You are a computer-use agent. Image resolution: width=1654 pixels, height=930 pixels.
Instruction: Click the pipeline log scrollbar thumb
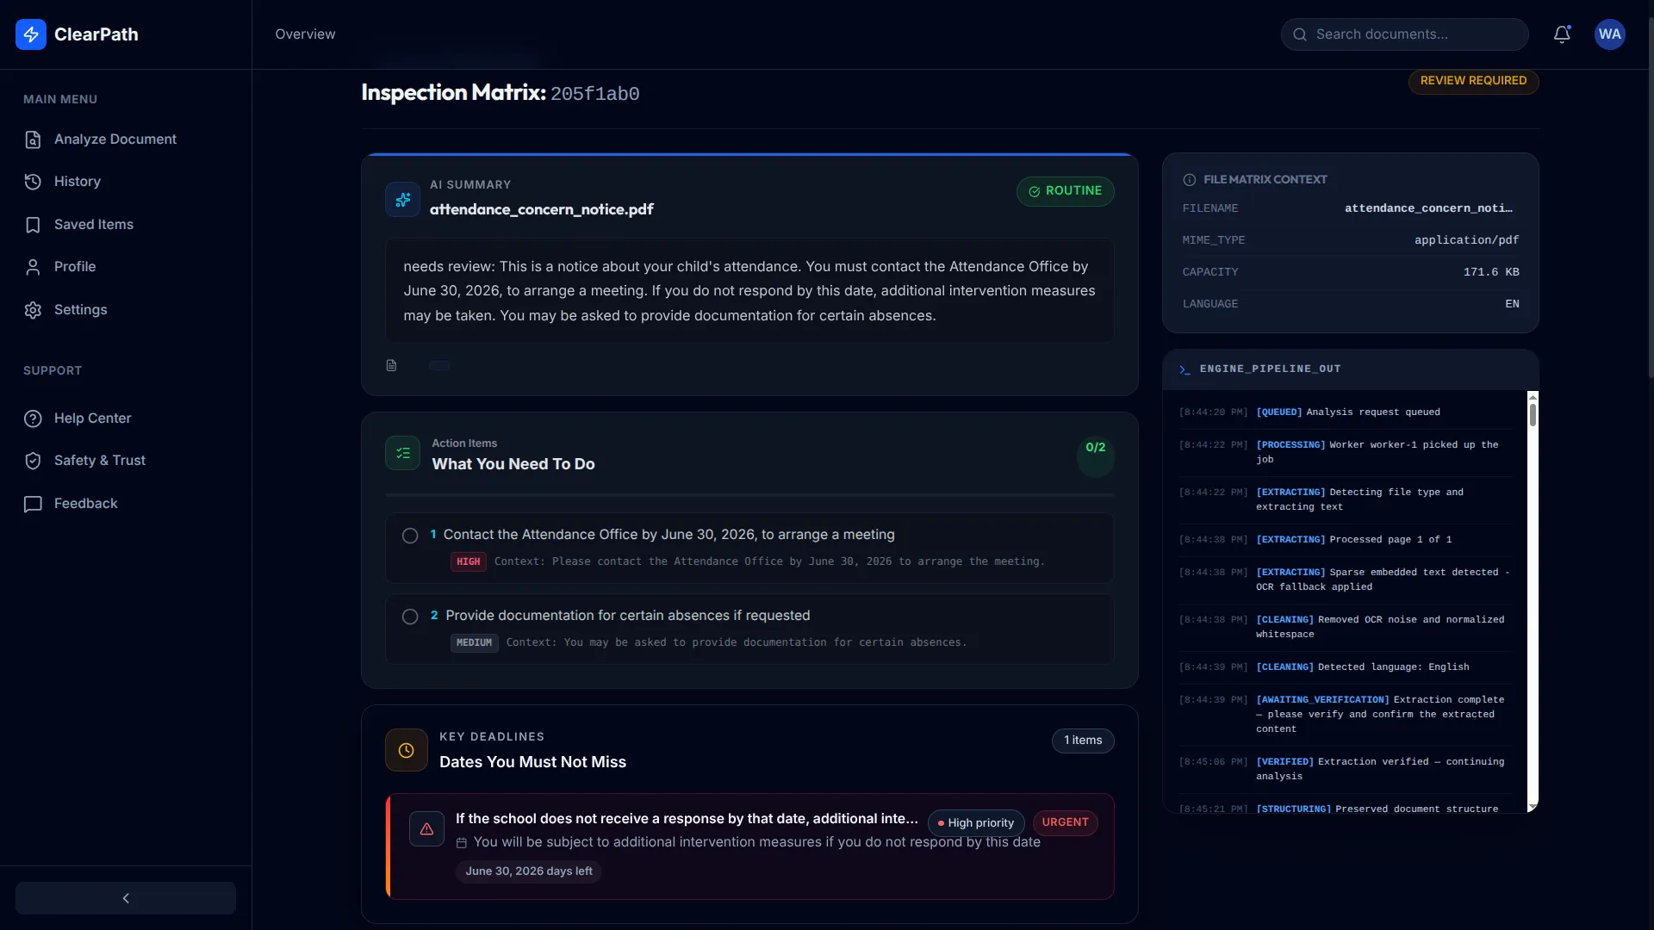[1533, 415]
